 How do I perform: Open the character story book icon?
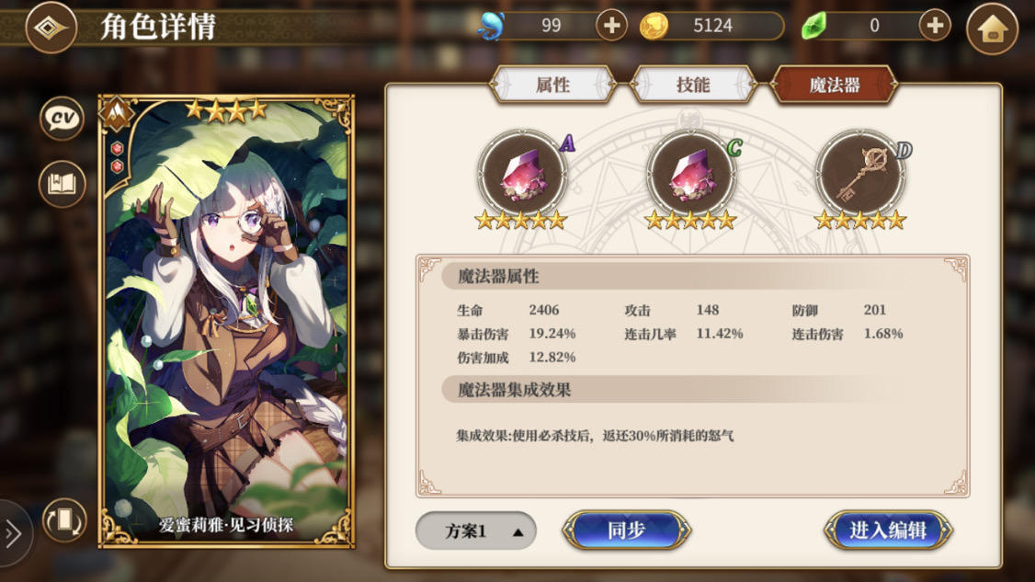click(63, 184)
